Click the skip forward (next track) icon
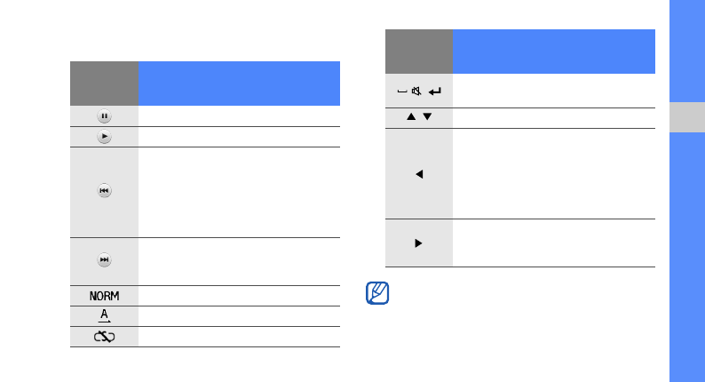Viewport: 705px width, 382px height. click(105, 260)
